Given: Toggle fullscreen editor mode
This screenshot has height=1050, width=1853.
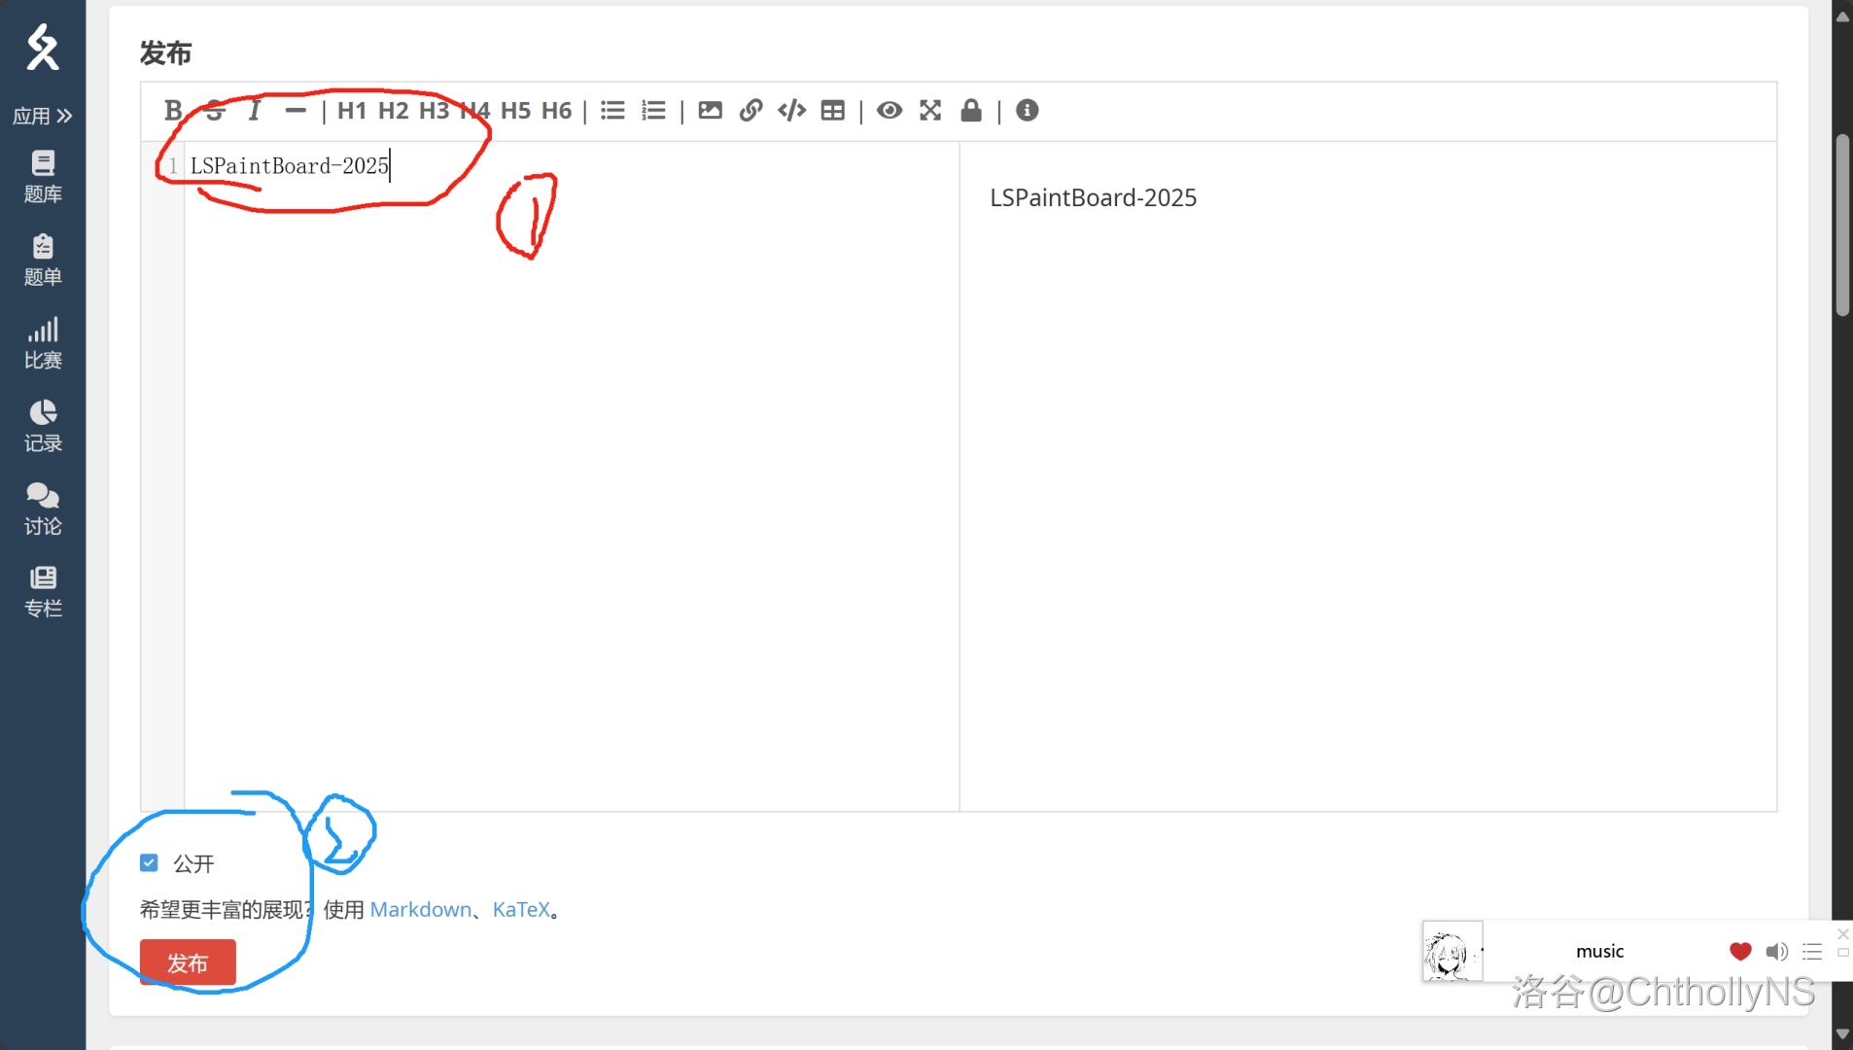Looking at the screenshot, I should click(x=930, y=111).
